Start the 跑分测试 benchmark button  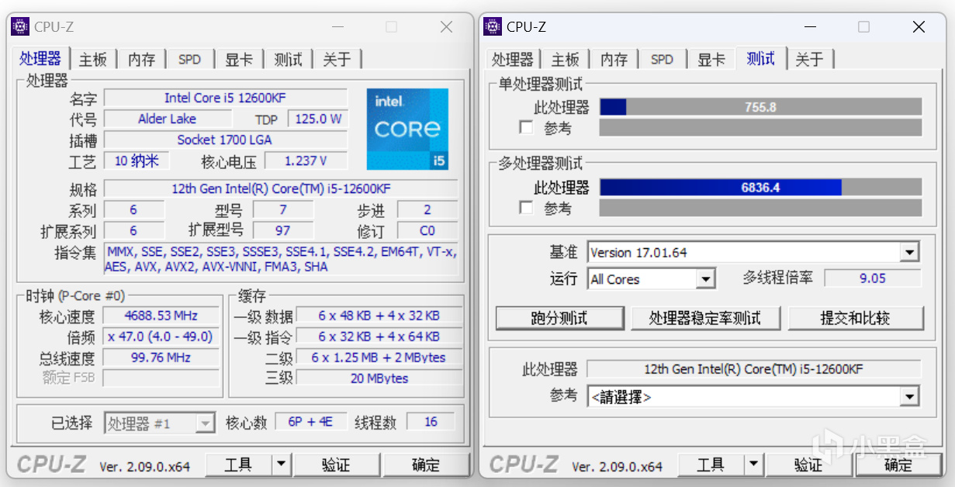(x=559, y=318)
